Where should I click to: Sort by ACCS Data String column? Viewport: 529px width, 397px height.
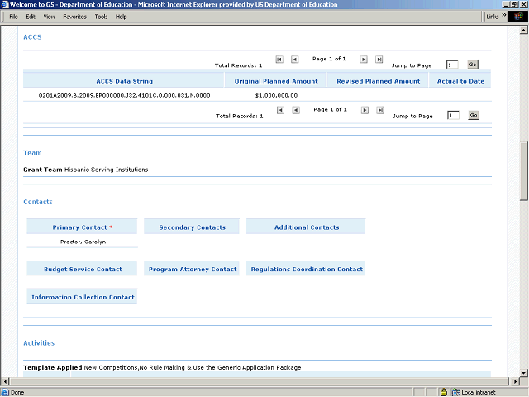124,81
